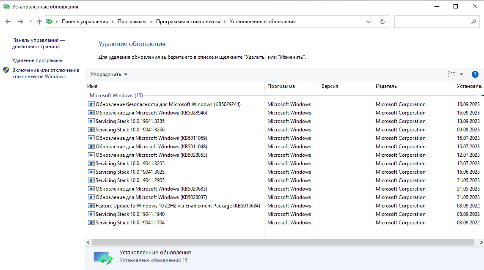This screenshot has width=484, height=270.
Task: Select the KB5028853 update icon
Action: (x=91, y=155)
